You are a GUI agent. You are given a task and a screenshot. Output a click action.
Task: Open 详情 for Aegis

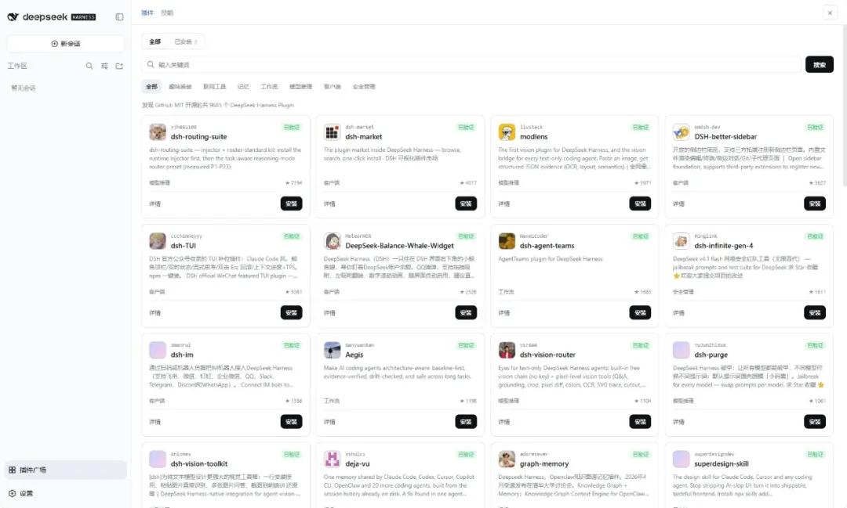[x=329, y=422]
